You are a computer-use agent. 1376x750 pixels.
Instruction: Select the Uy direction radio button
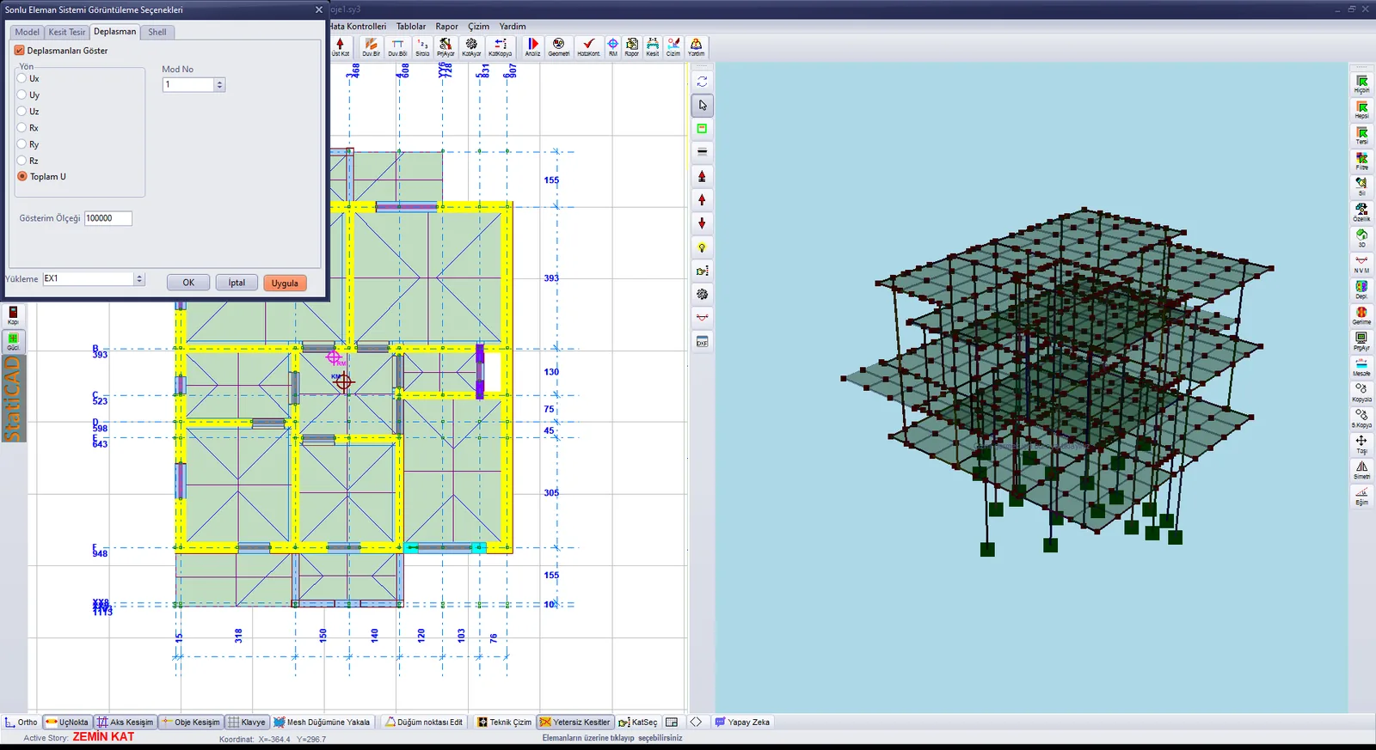[x=22, y=95]
